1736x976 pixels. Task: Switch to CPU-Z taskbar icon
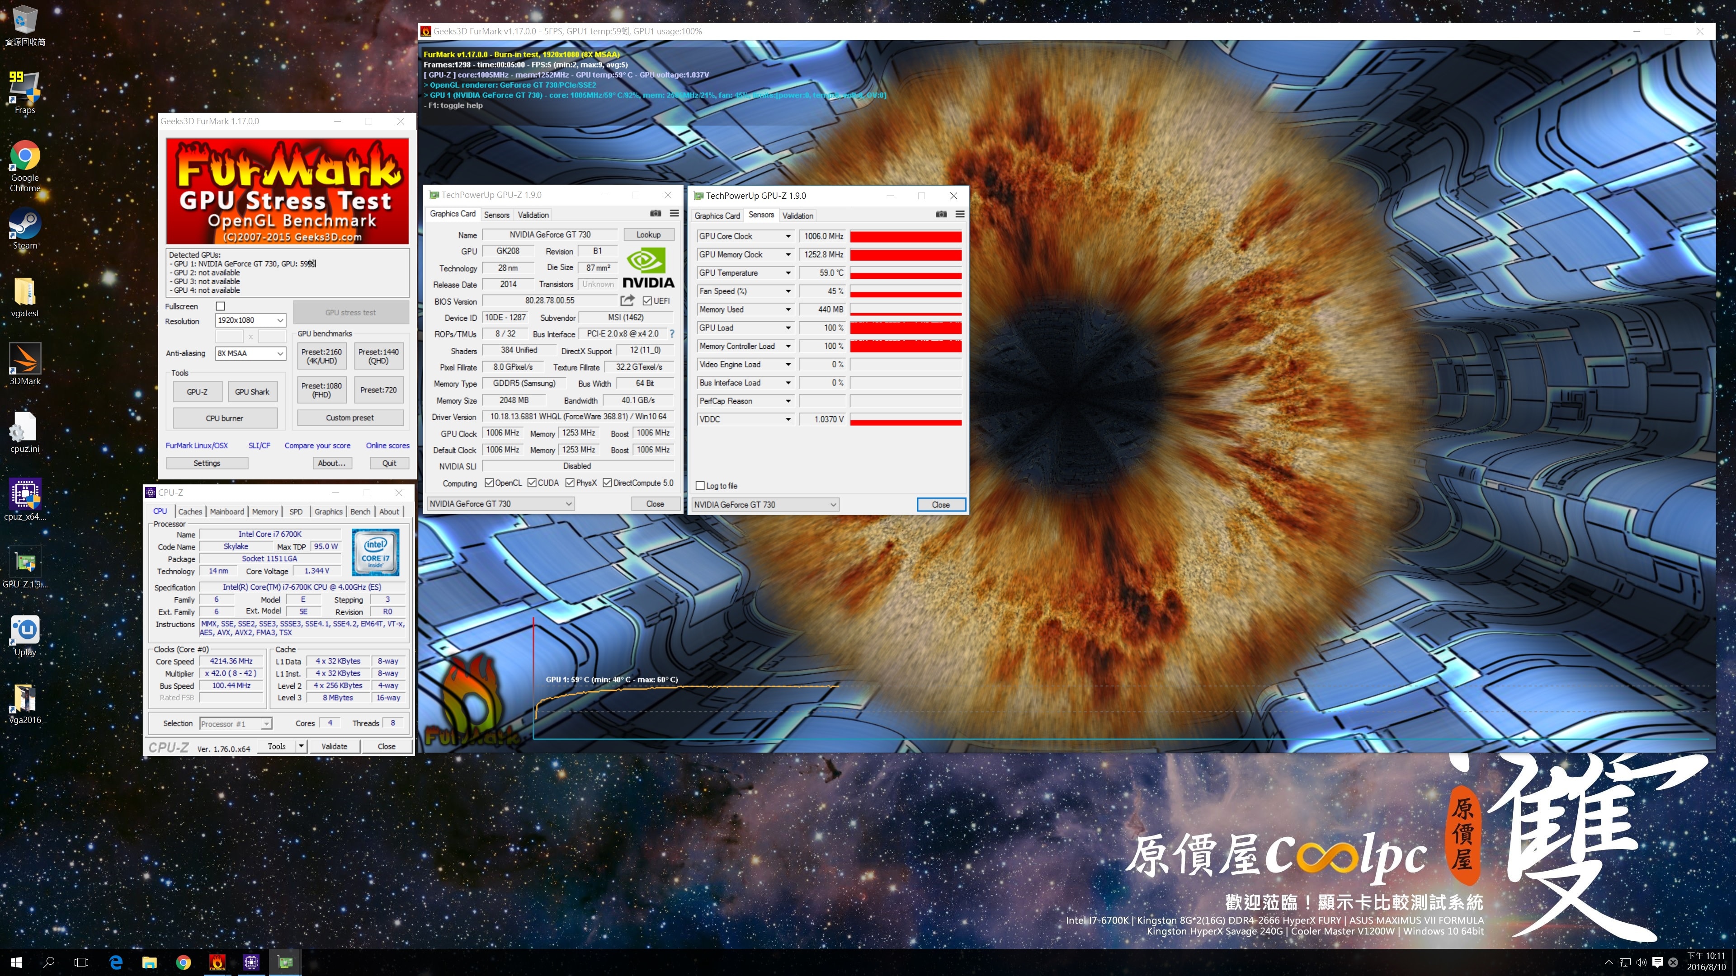(251, 962)
